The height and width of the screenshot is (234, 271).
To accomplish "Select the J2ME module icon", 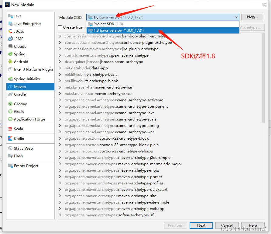I will pos(10,39).
